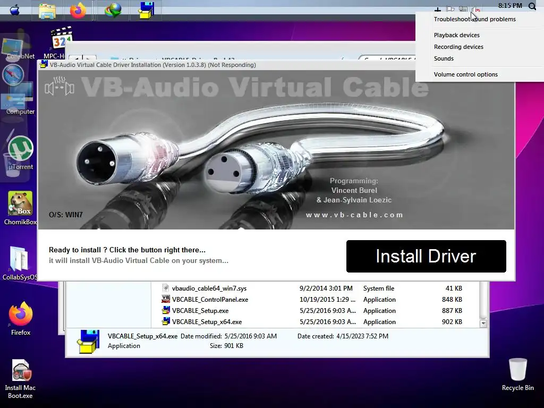Open the Recycle Bin
The height and width of the screenshot is (408, 544).
tap(517, 375)
